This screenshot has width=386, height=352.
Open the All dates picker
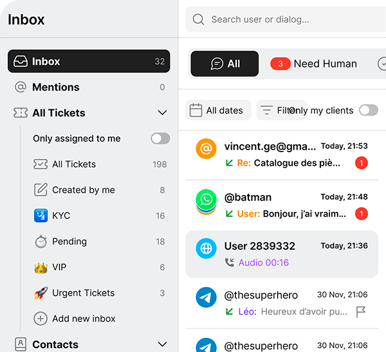tap(218, 110)
